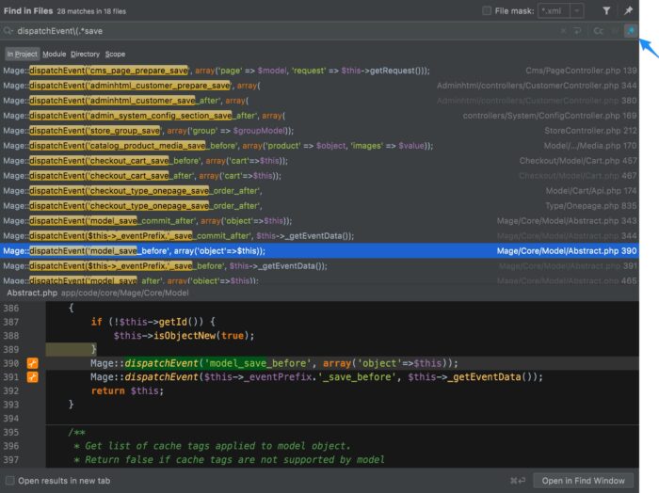Select the _eventPrefix _save_before result row
The height and width of the screenshot is (493, 659).
319,266
